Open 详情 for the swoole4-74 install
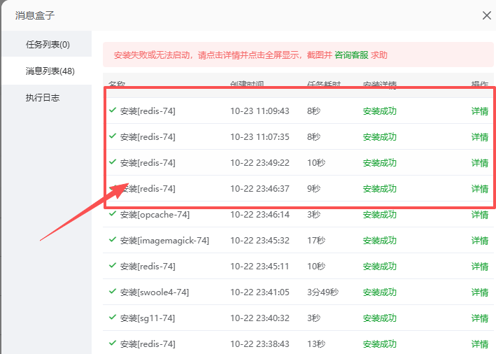496x354 pixels. (479, 292)
